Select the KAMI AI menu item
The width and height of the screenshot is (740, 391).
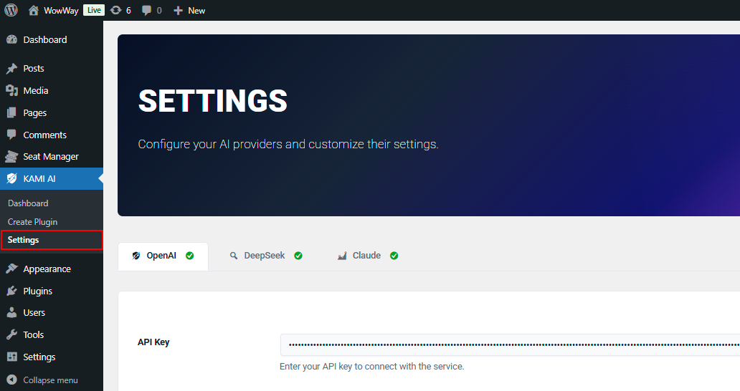(x=52, y=178)
